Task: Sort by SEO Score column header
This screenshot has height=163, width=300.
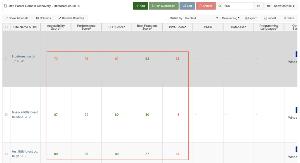Action: [117, 27]
